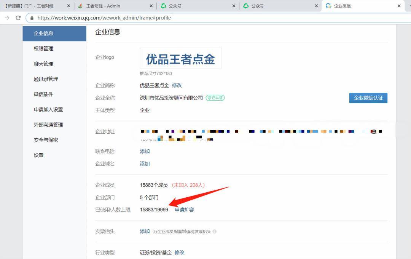Image resolution: width=411 pixels, height=259 pixels.
Task: Switch to the 王者财经 - Admin tab
Action: point(115,6)
